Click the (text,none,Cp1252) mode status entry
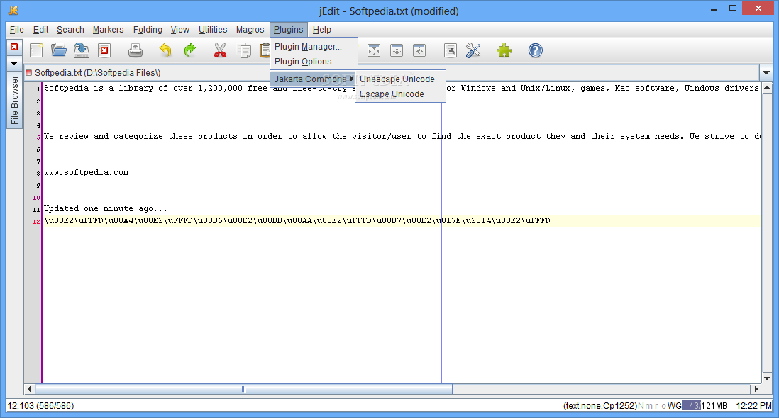The width and height of the screenshot is (779, 418). 600,406
